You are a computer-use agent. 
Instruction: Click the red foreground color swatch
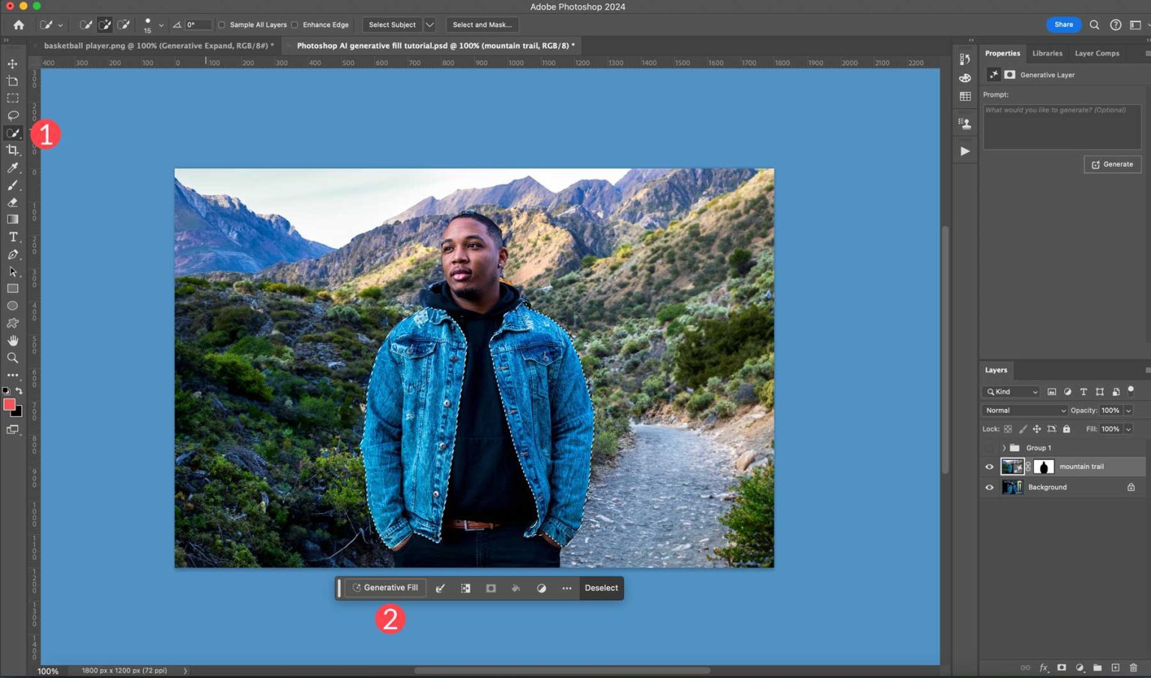(9, 405)
